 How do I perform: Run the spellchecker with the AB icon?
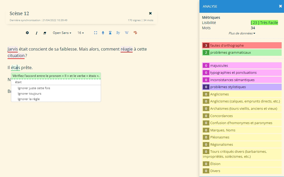click(135, 33)
